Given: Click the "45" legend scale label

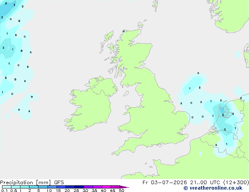Looking at the screenshot, I should click(112, 190).
